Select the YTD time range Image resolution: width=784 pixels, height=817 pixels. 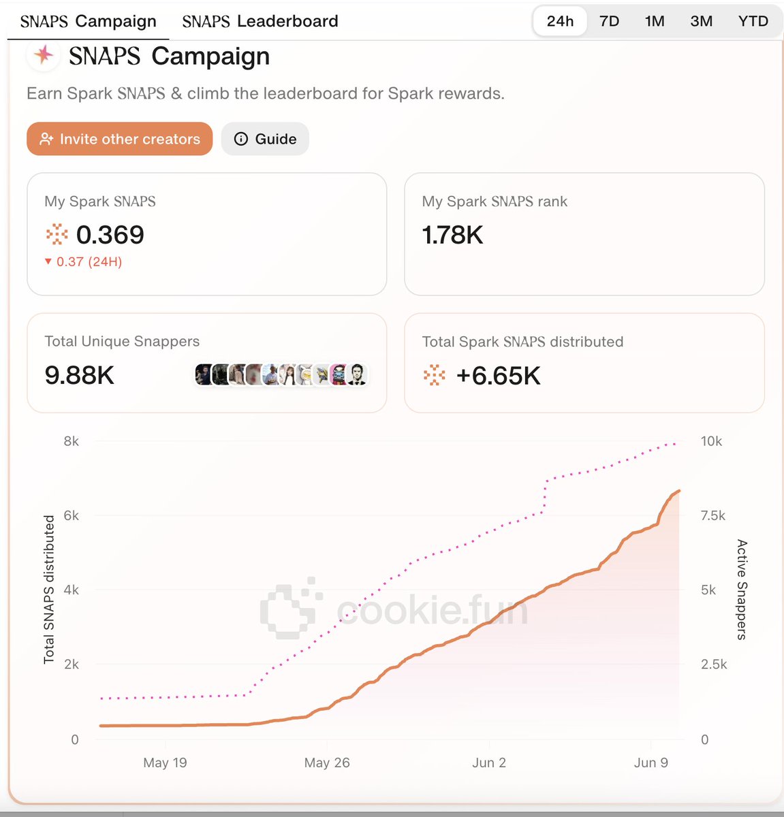(x=753, y=21)
